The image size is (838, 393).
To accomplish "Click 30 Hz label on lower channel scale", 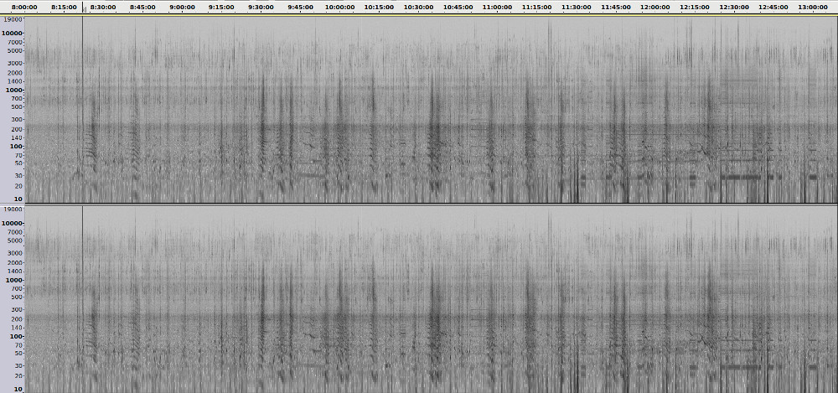I will pyautogui.click(x=18, y=365).
